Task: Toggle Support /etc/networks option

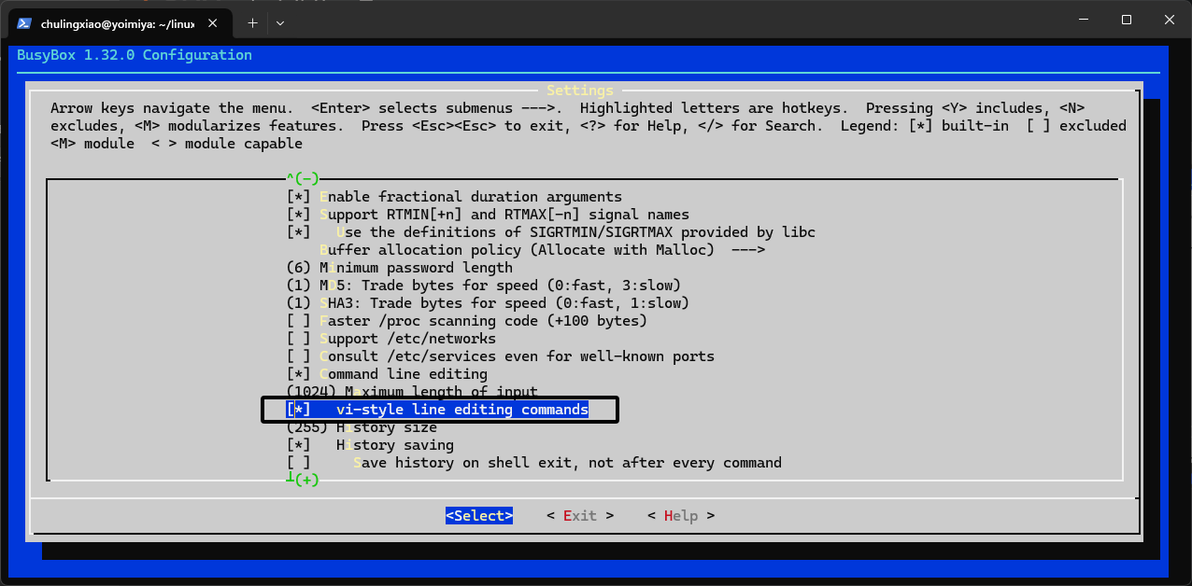Action: point(391,339)
